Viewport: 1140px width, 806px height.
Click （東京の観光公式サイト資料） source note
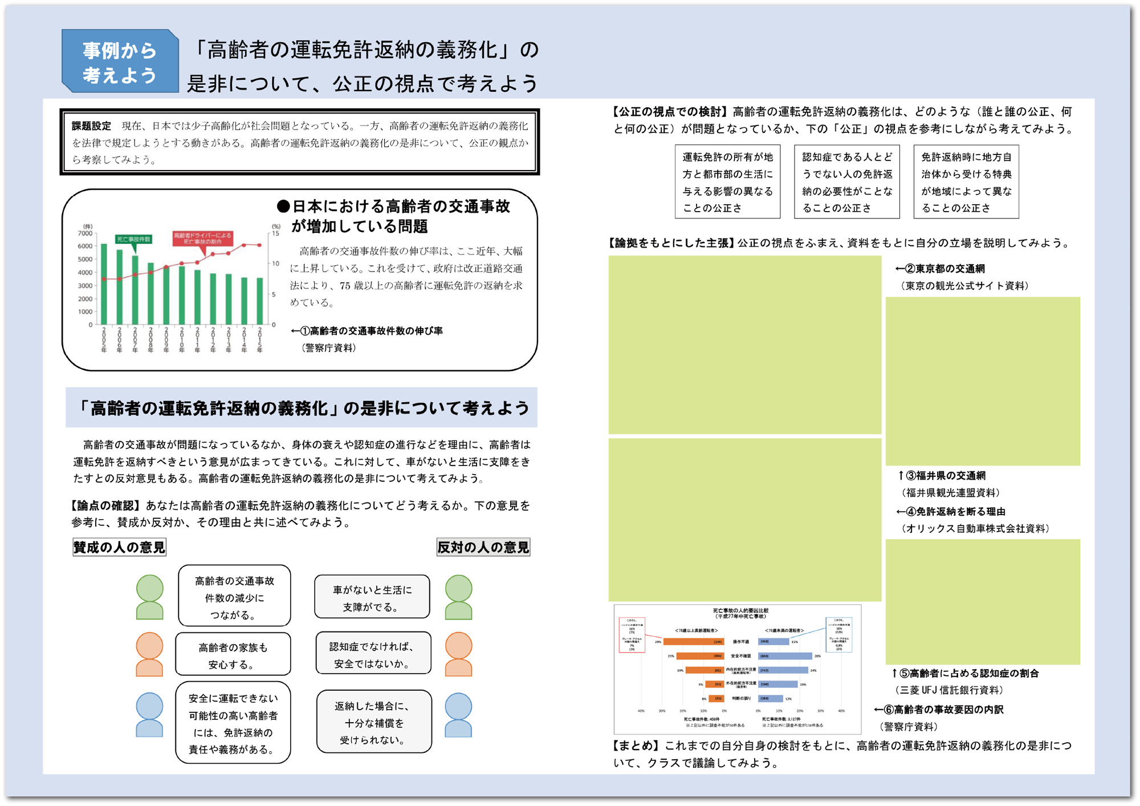964,286
